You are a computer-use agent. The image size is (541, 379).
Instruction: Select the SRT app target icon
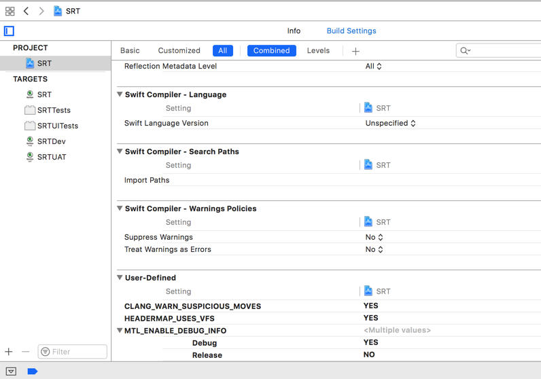click(30, 94)
